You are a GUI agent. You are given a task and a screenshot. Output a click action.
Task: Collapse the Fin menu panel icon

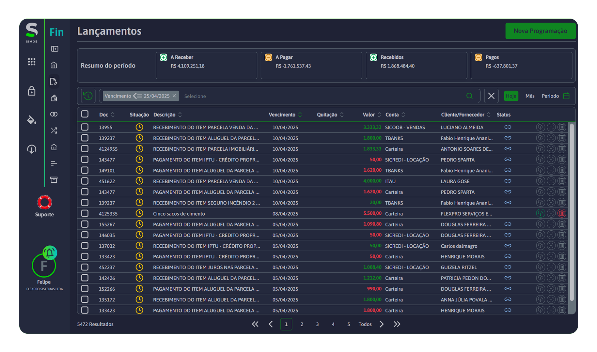(55, 49)
